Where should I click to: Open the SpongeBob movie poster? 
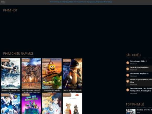tap(52, 73)
